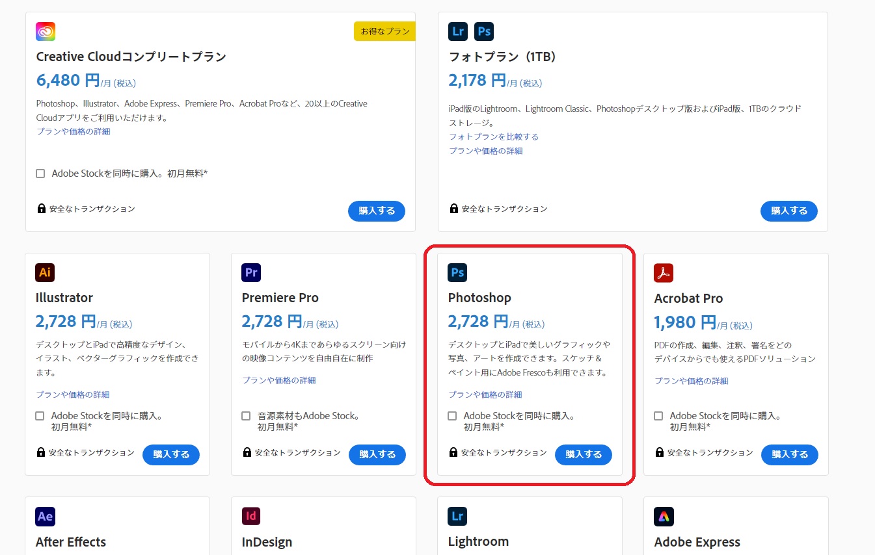Select Adobe Stock checkbox under Acrobat Pro
Image resolution: width=875 pixels, height=555 pixels.
click(x=658, y=416)
